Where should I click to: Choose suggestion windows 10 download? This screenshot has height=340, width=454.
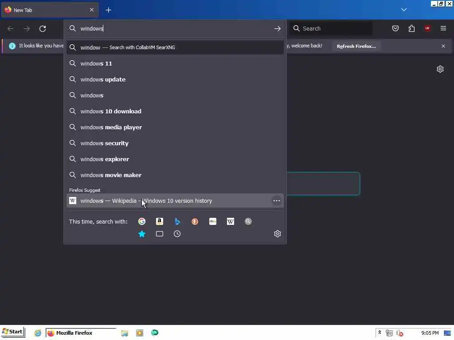pos(175,111)
